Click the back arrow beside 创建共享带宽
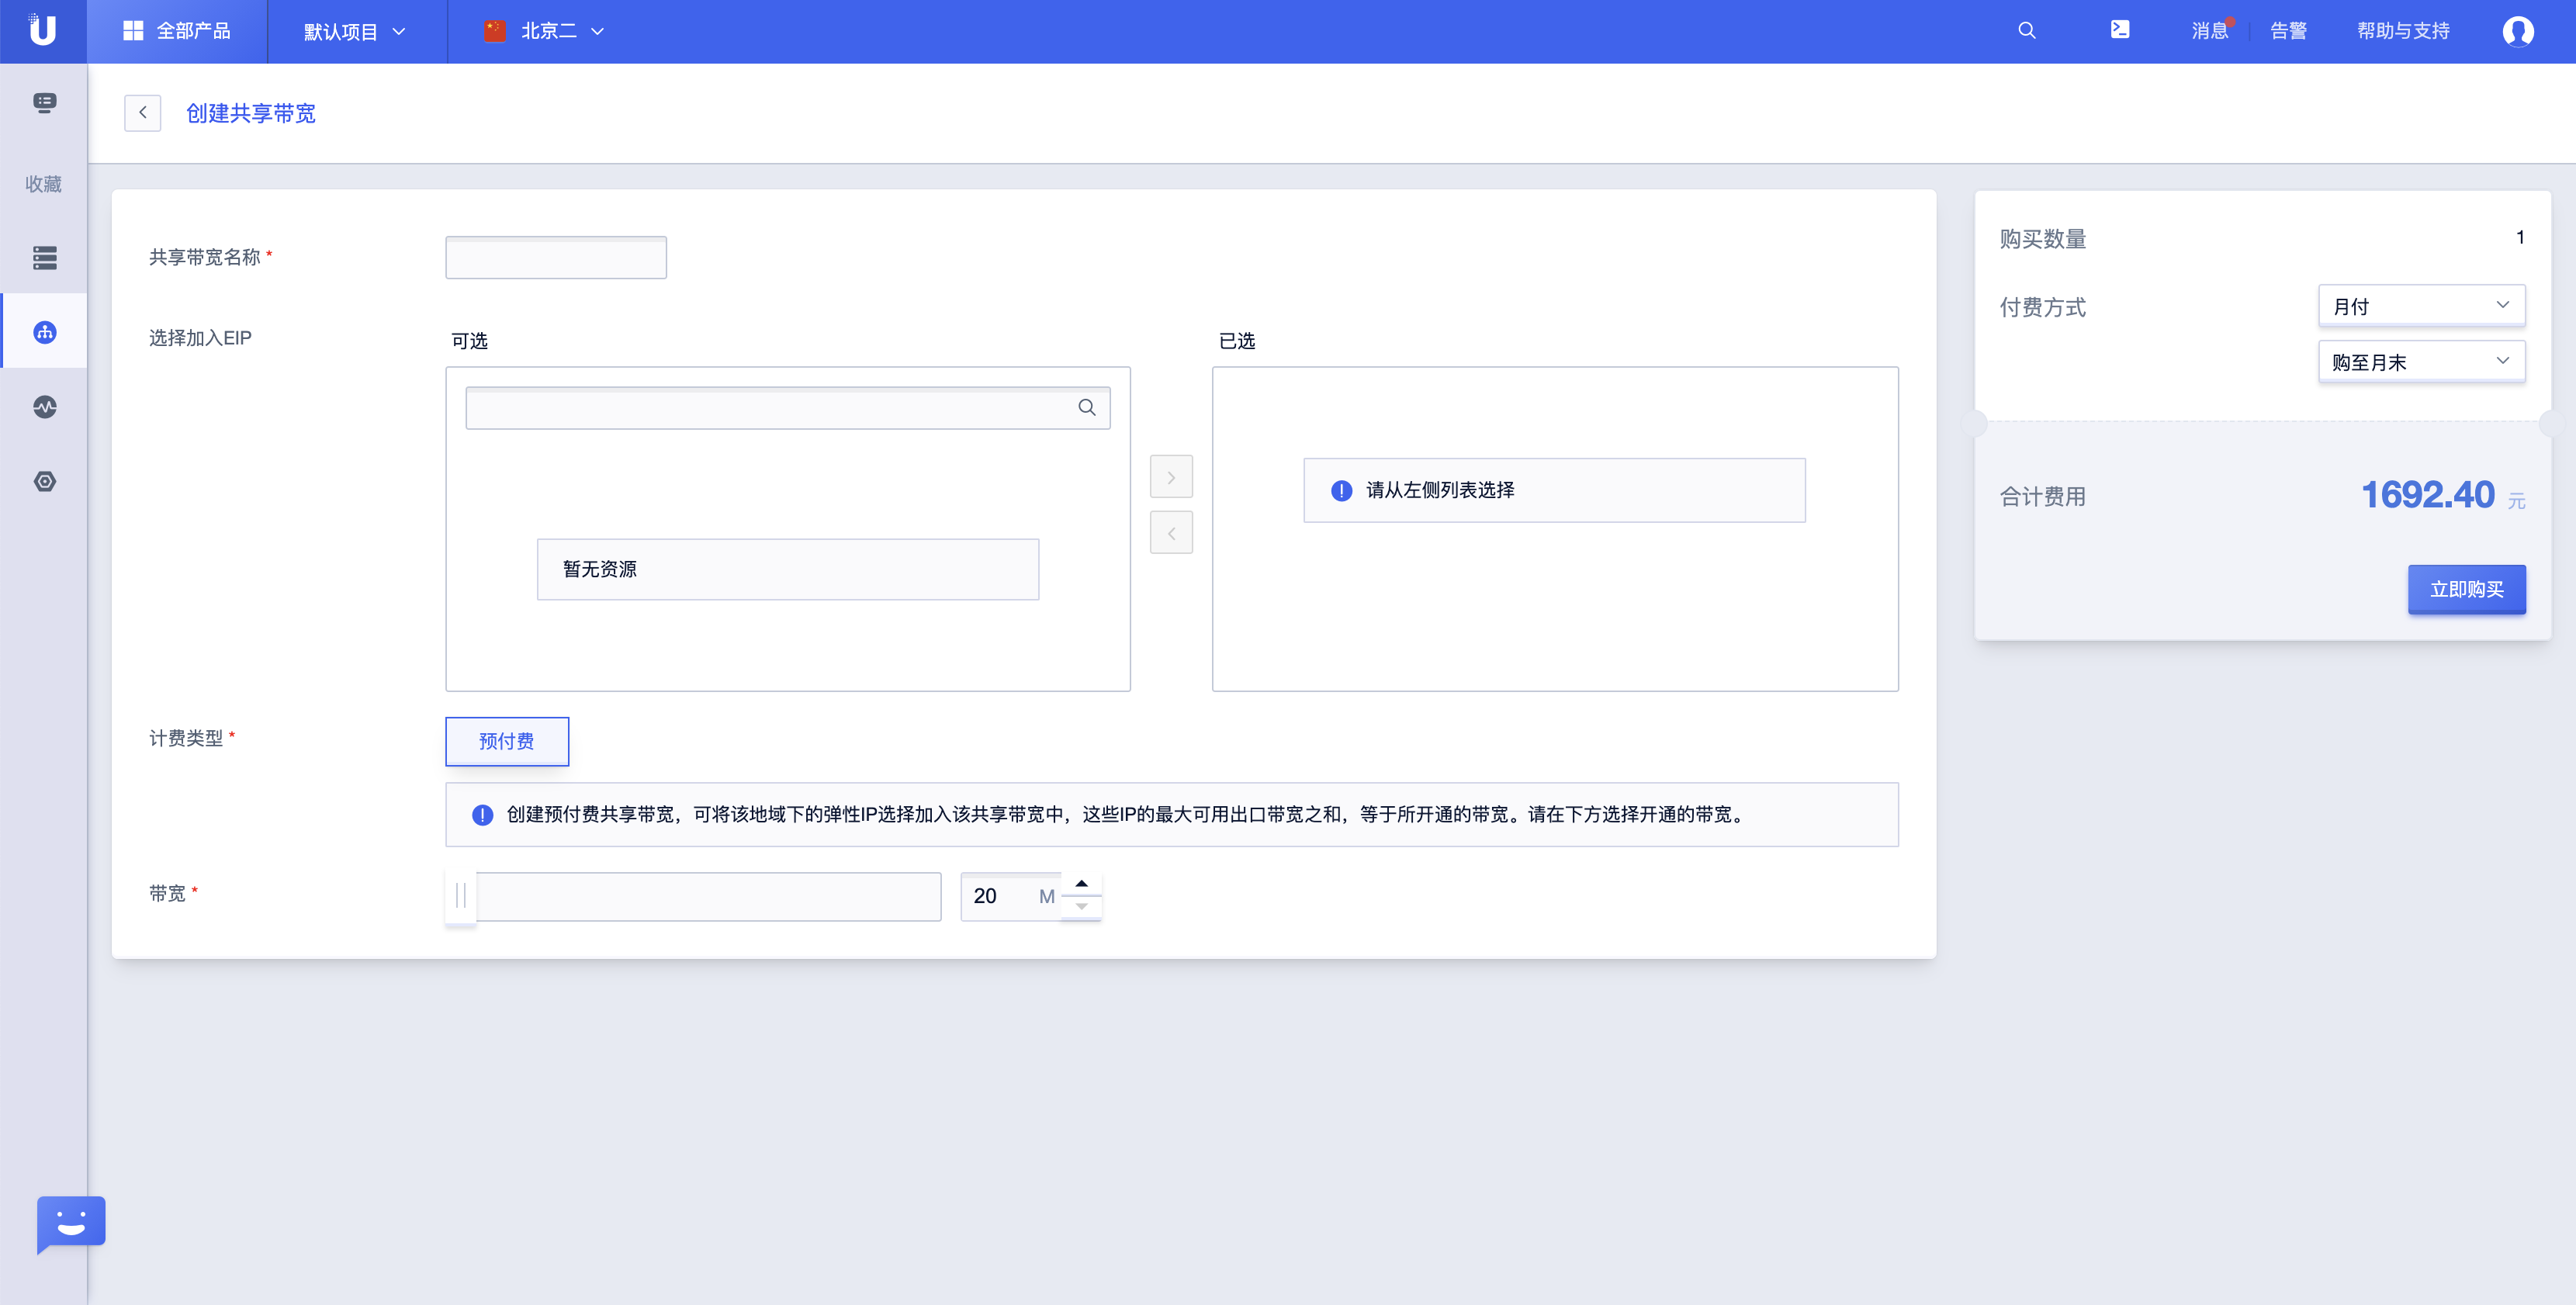 pyautogui.click(x=142, y=113)
